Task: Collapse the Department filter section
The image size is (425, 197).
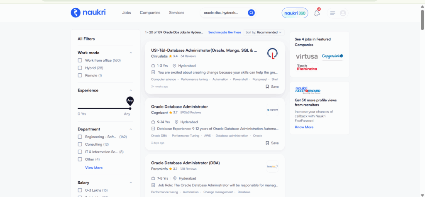Action: [131, 129]
